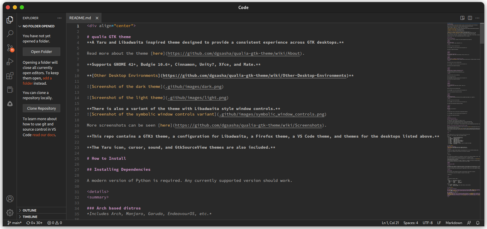Open the notebook icon view in activity bar
Image resolution: width=487 pixels, height=229 pixels.
click(10, 90)
